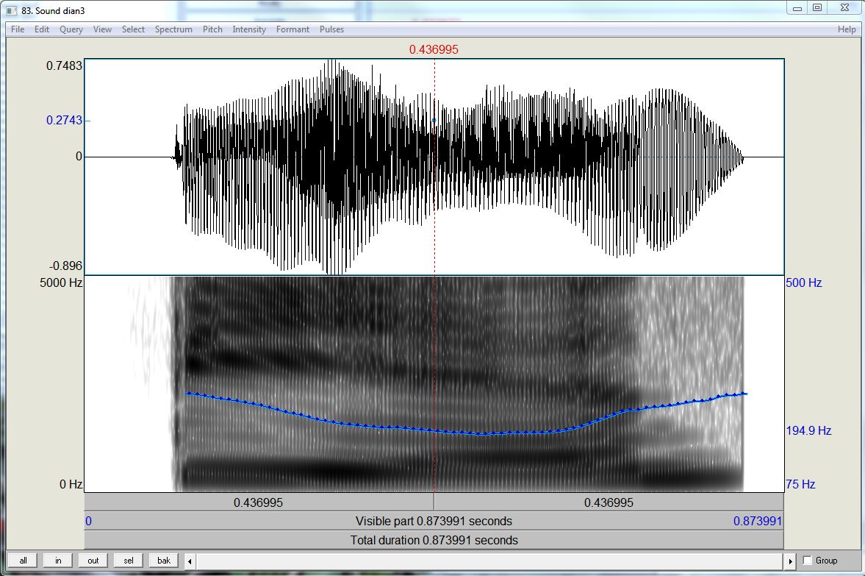865x576 pixels.
Task: Close the Sound dian3 window
Action: coord(844,8)
